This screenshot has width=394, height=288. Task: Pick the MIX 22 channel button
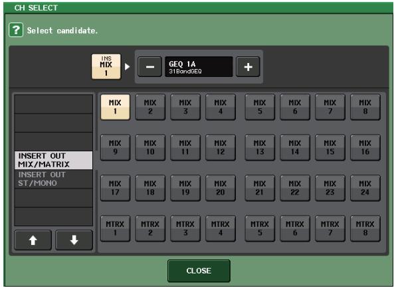point(295,188)
